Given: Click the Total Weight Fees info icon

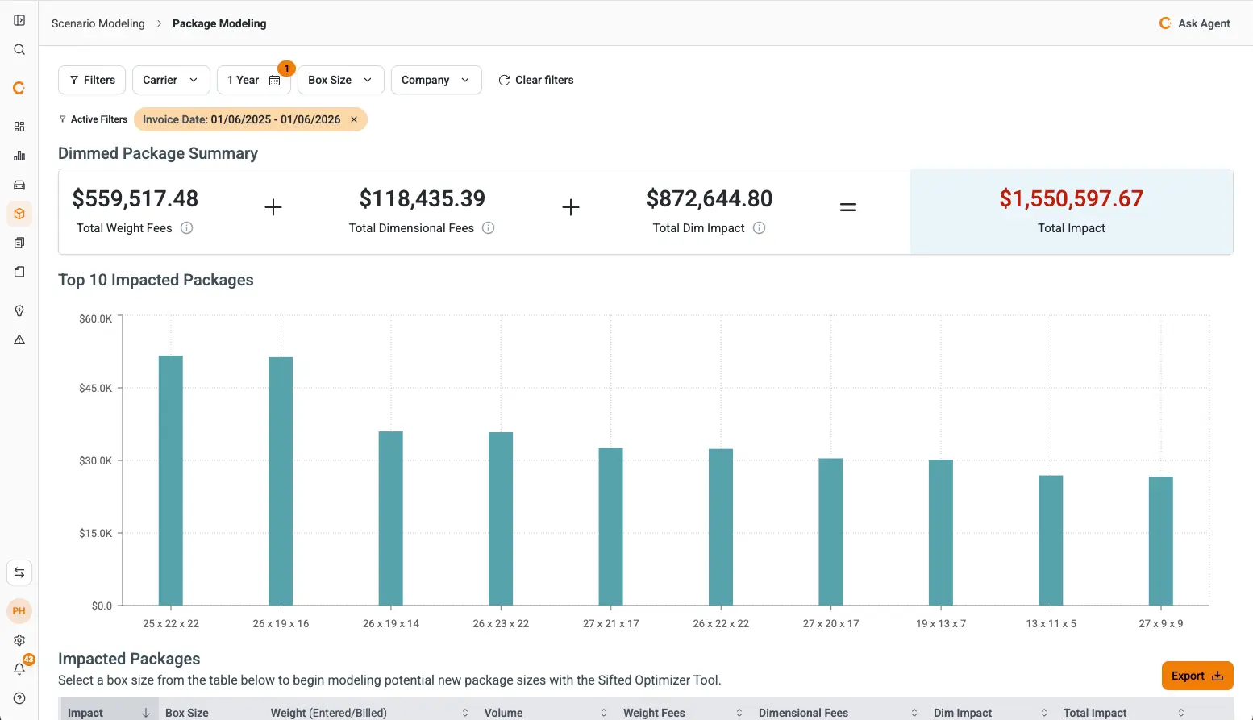Looking at the screenshot, I should coord(186,228).
